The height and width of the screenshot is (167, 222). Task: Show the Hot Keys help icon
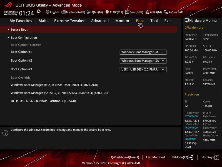[217, 158]
